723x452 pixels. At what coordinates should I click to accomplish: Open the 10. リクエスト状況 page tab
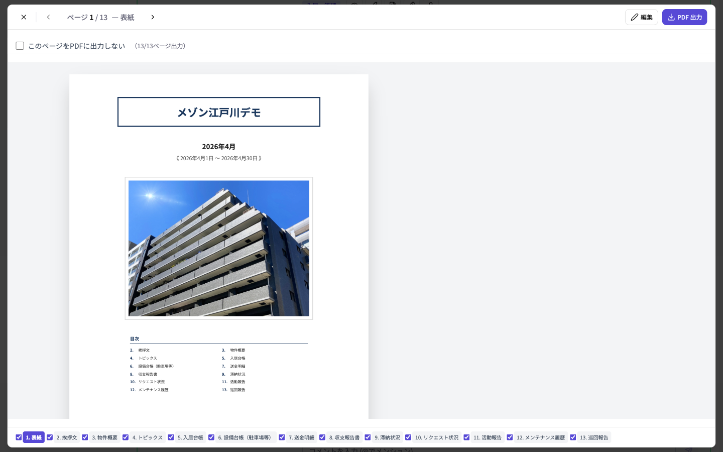click(x=437, y=437)
